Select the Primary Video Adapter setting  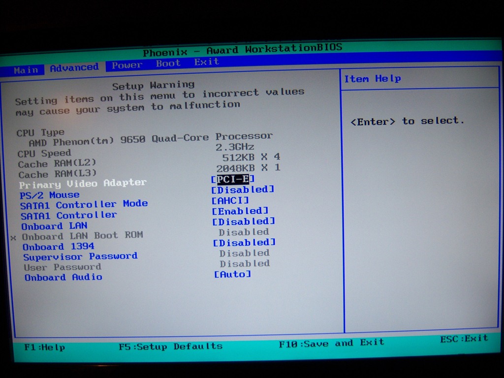click(83, 184)
